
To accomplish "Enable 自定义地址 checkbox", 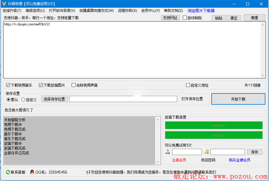I will (x=188, y=85).
